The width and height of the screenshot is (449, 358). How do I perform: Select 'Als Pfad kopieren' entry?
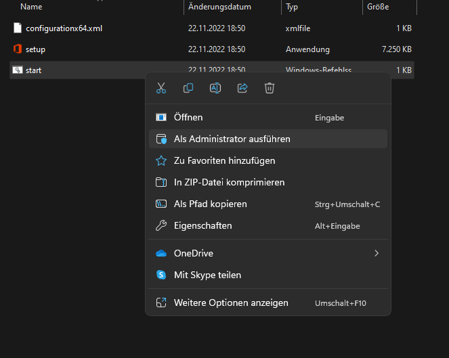pos(210,204)
